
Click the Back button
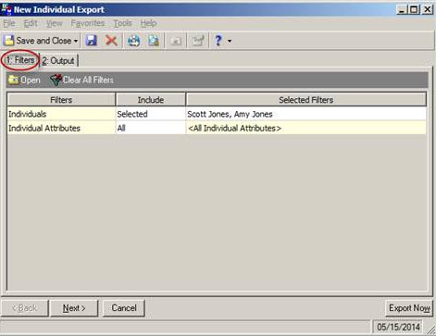point(25,308)
